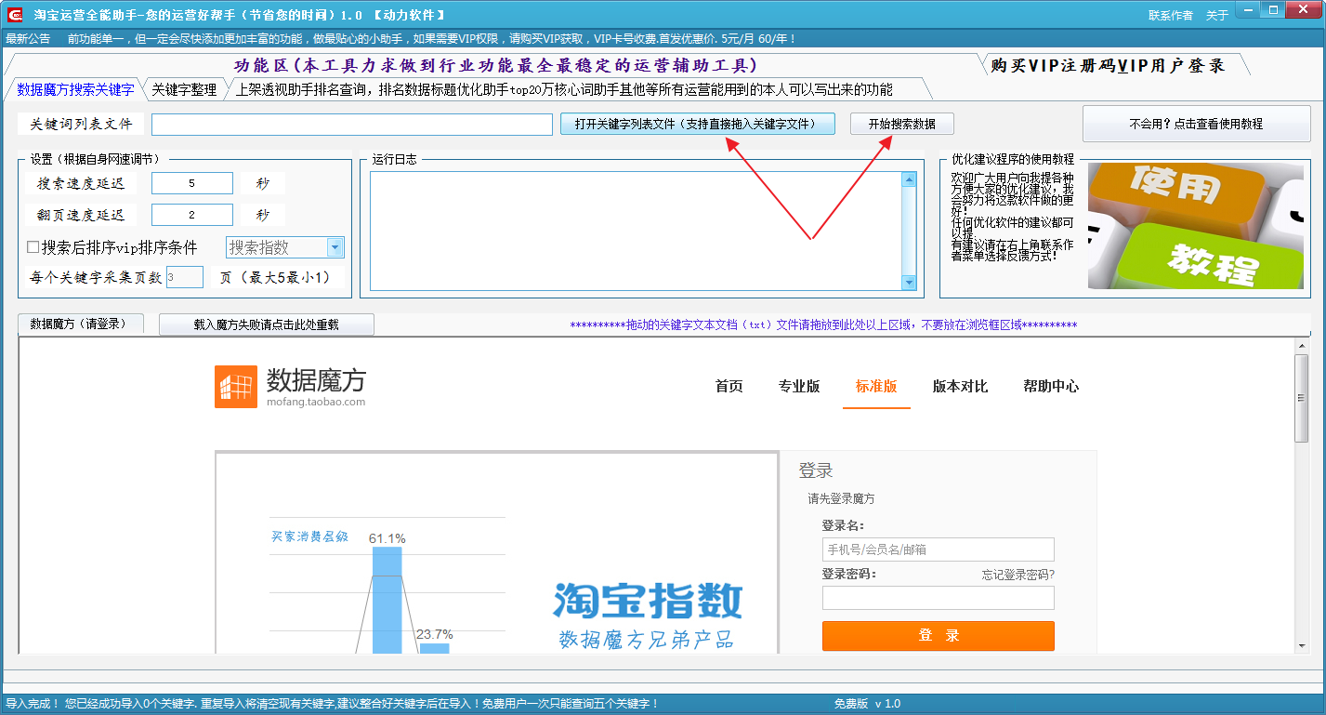Viewport: 1326px width, 715px height.
Task: Click the 搜索速度延迟 seconds field
Action: [x=192, y=183]
